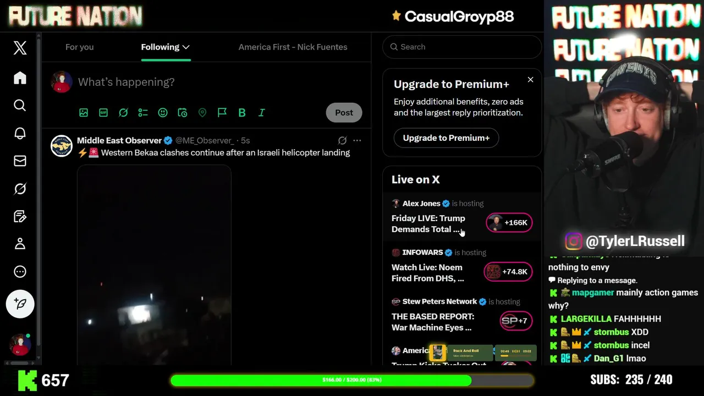Viewport: 704px width, 396px height.
Task: Open Profile person icon in sidebar
Action: coord(20,244)
